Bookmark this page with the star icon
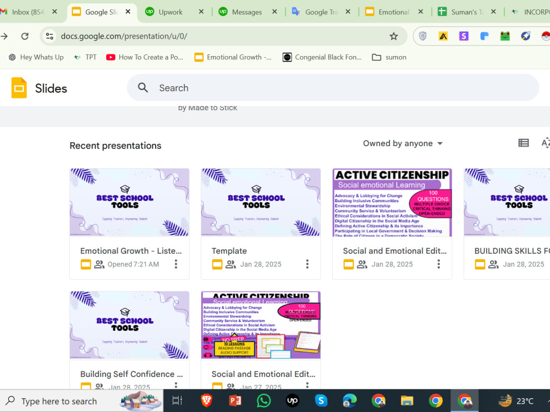 [394, 36]
